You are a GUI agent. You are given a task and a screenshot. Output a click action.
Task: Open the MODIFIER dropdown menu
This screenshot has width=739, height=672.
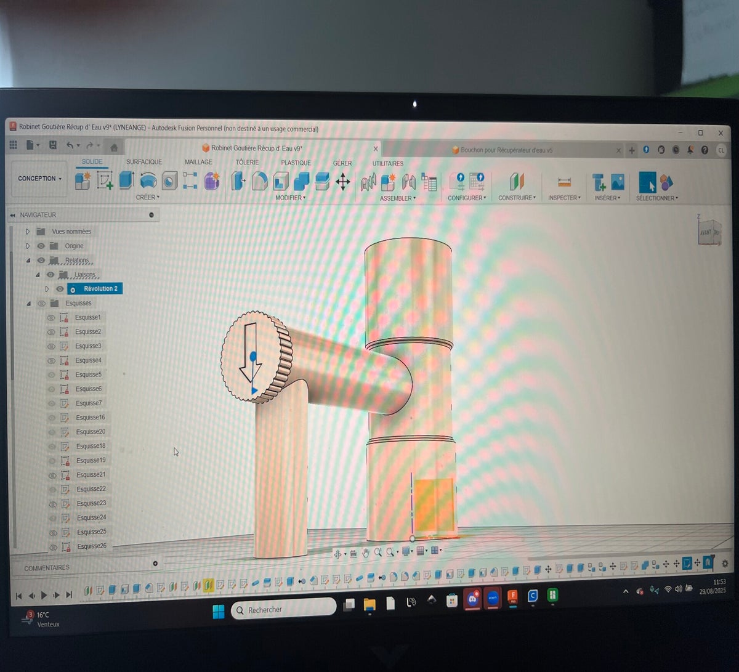coord(290,198)
